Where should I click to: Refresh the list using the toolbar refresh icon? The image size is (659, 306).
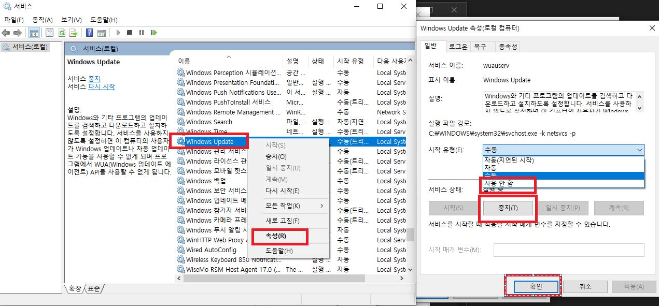pyautogui.click(x=62, y=33)
